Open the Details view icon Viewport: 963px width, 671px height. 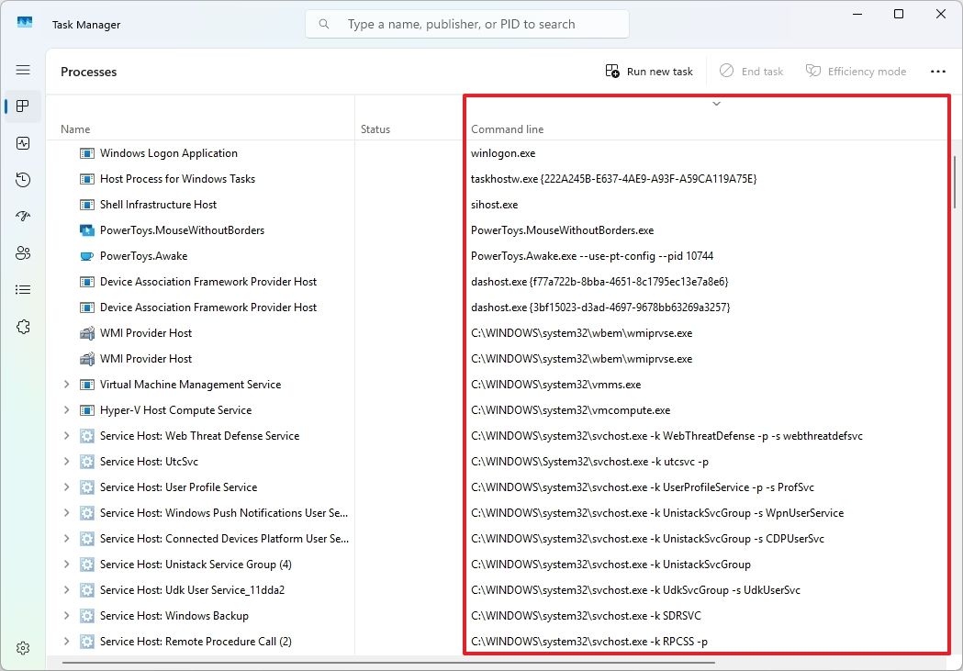(x=23, y=289)
